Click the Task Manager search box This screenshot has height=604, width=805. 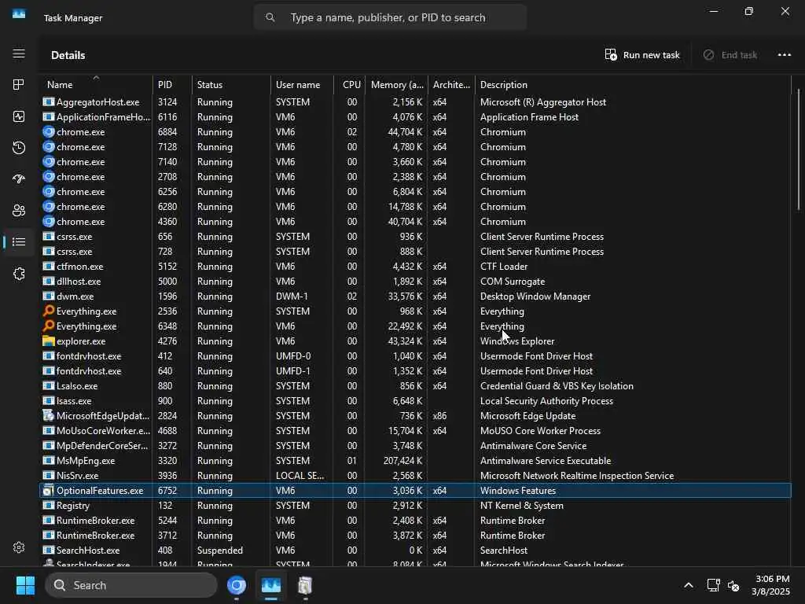(x=390, y=17)
